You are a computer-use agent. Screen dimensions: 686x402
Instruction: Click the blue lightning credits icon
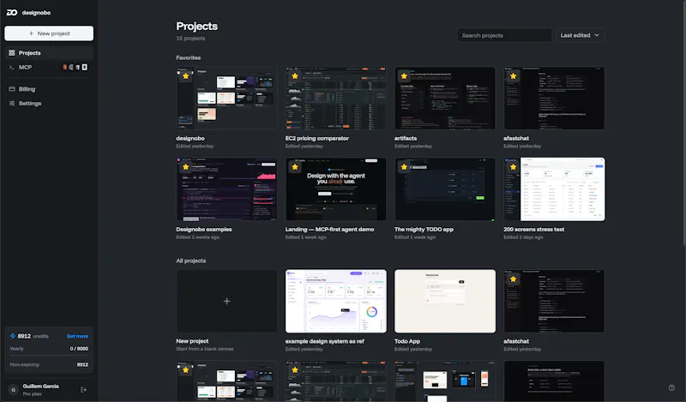click(x=13, y=336)
